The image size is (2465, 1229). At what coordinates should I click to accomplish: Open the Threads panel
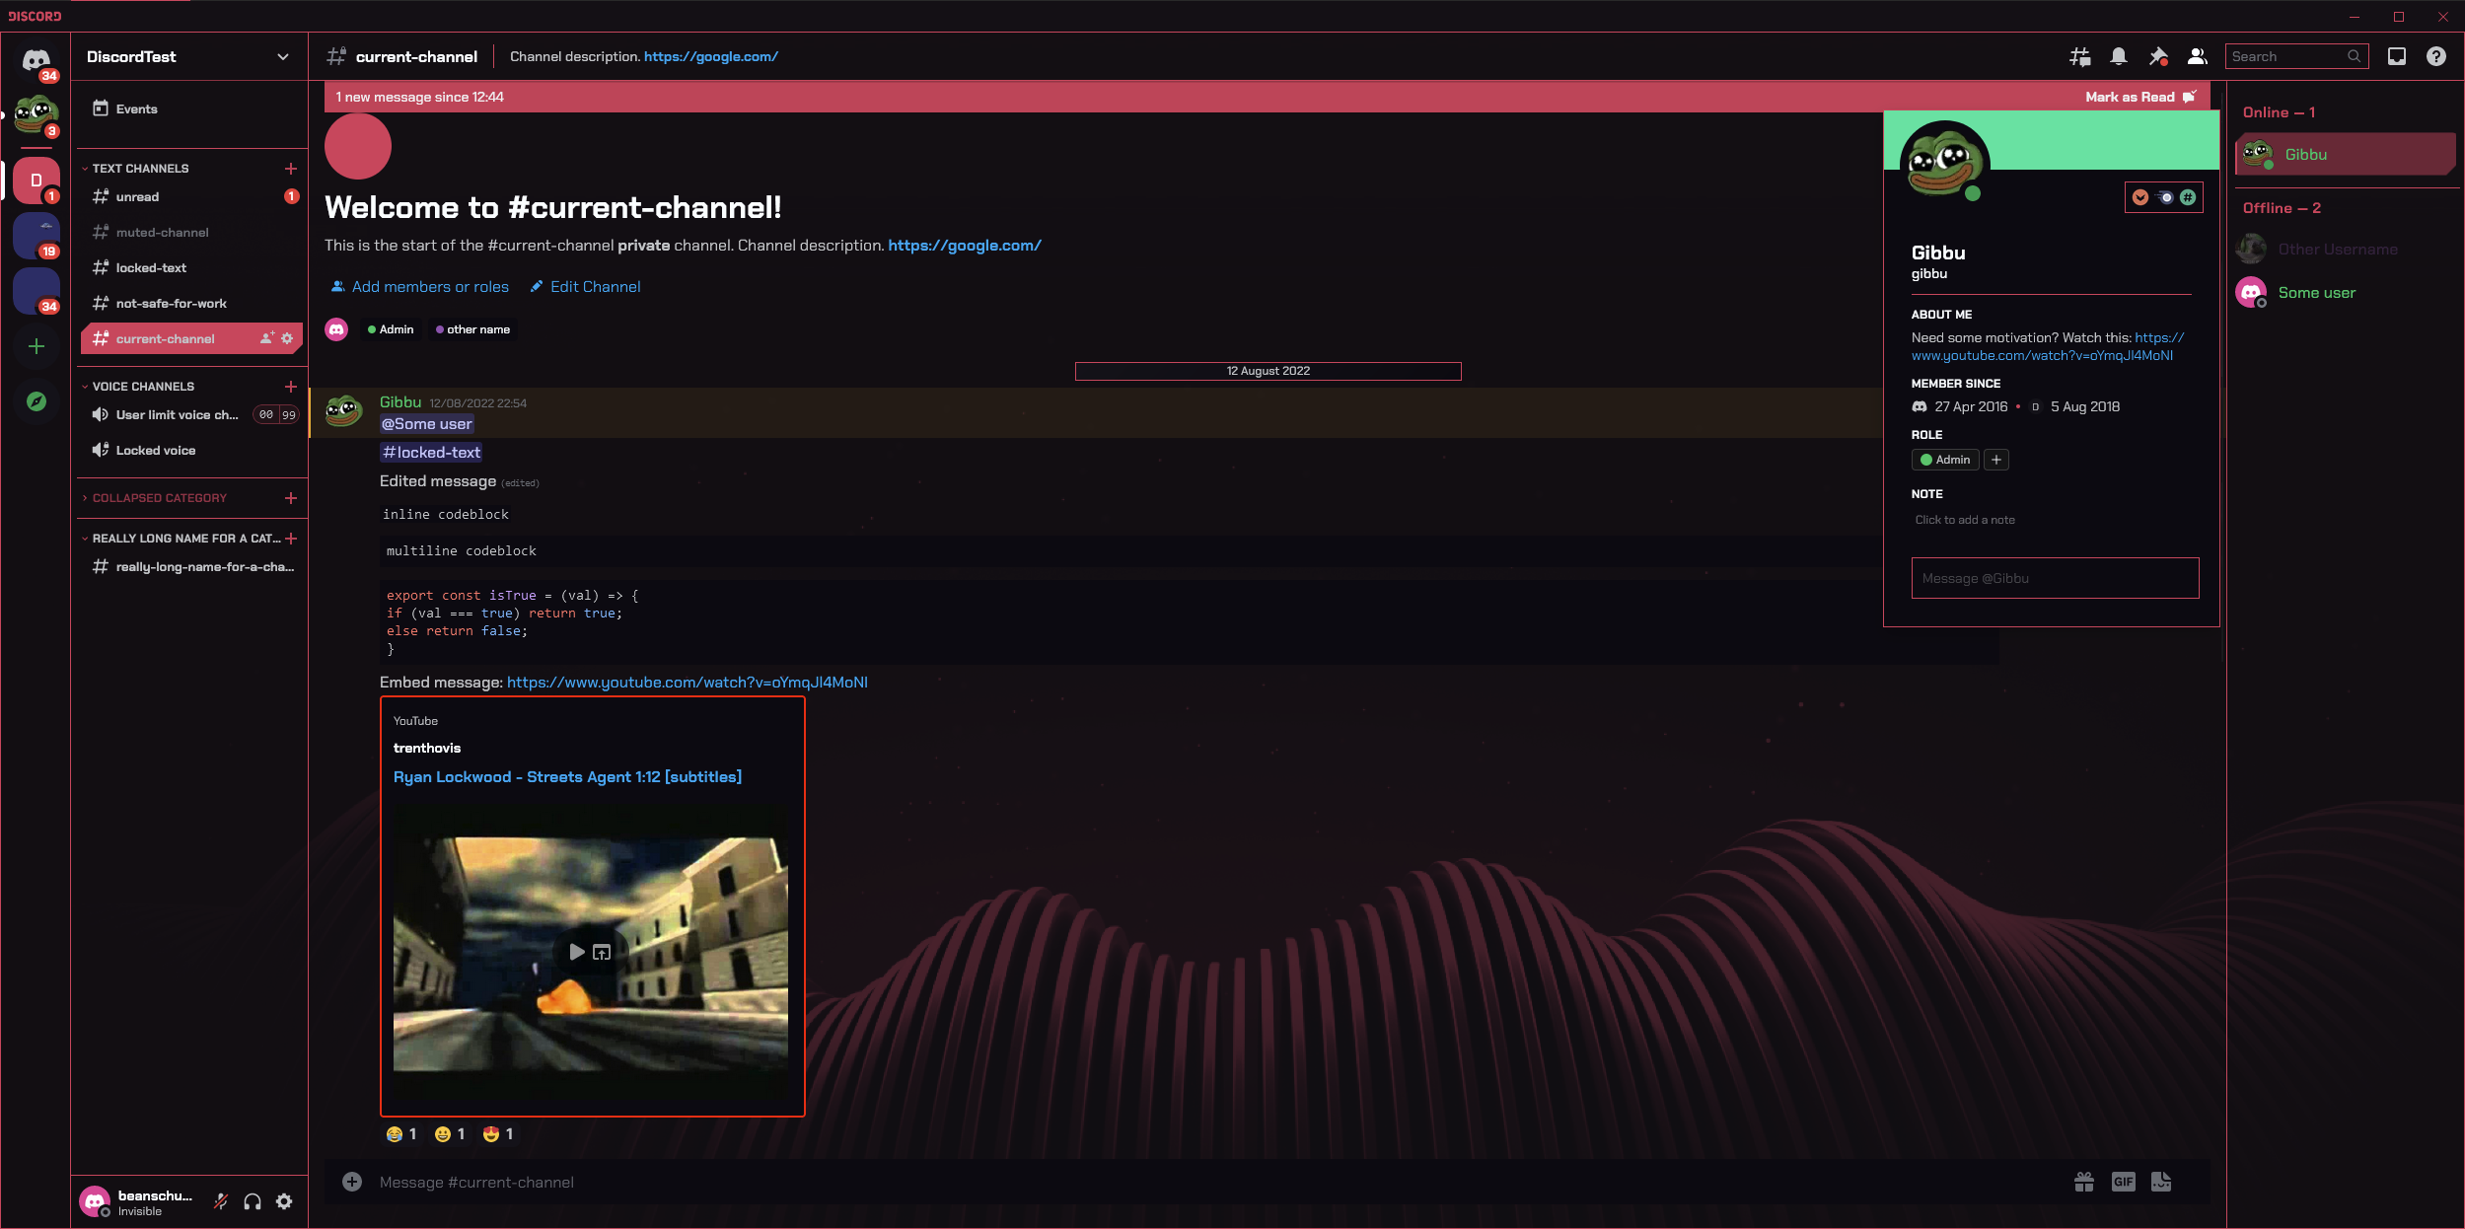[2080, 56]
